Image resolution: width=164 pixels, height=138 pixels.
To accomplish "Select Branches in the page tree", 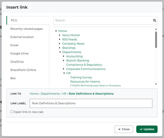I will [x=69, y=48].
